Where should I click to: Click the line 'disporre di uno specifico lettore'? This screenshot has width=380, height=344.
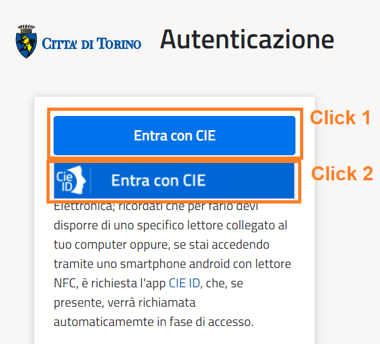point(170,225)
